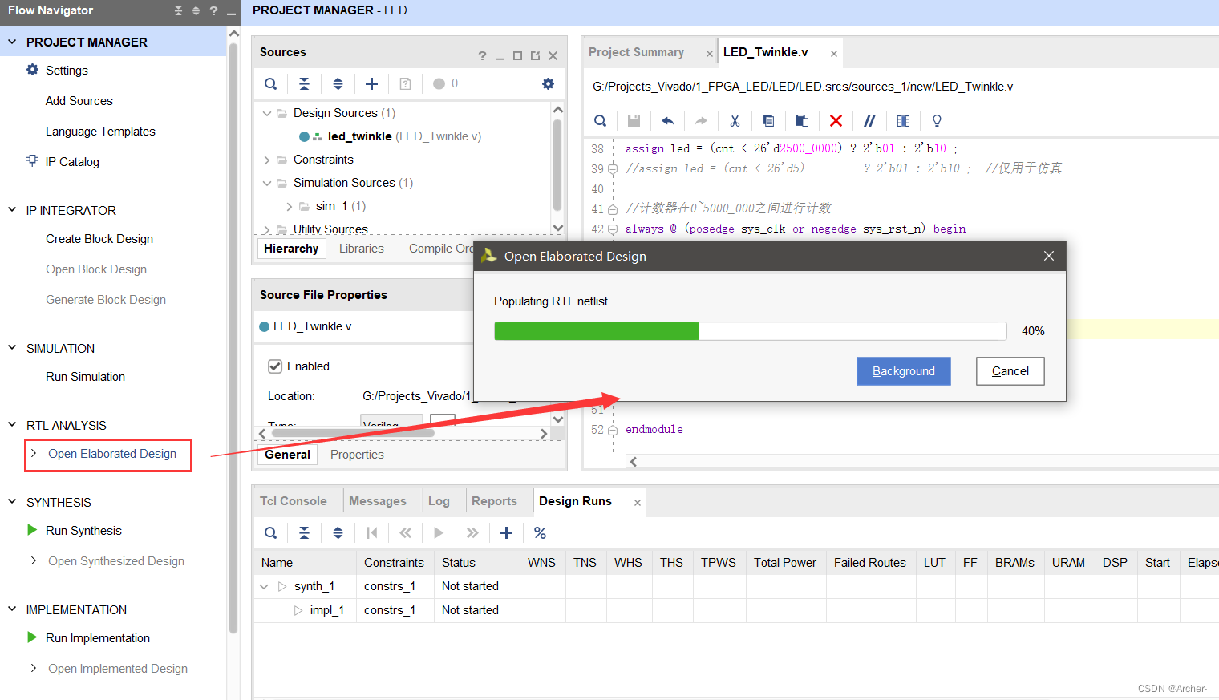Paste from clipboard in editor toolbar

[802, 120]
